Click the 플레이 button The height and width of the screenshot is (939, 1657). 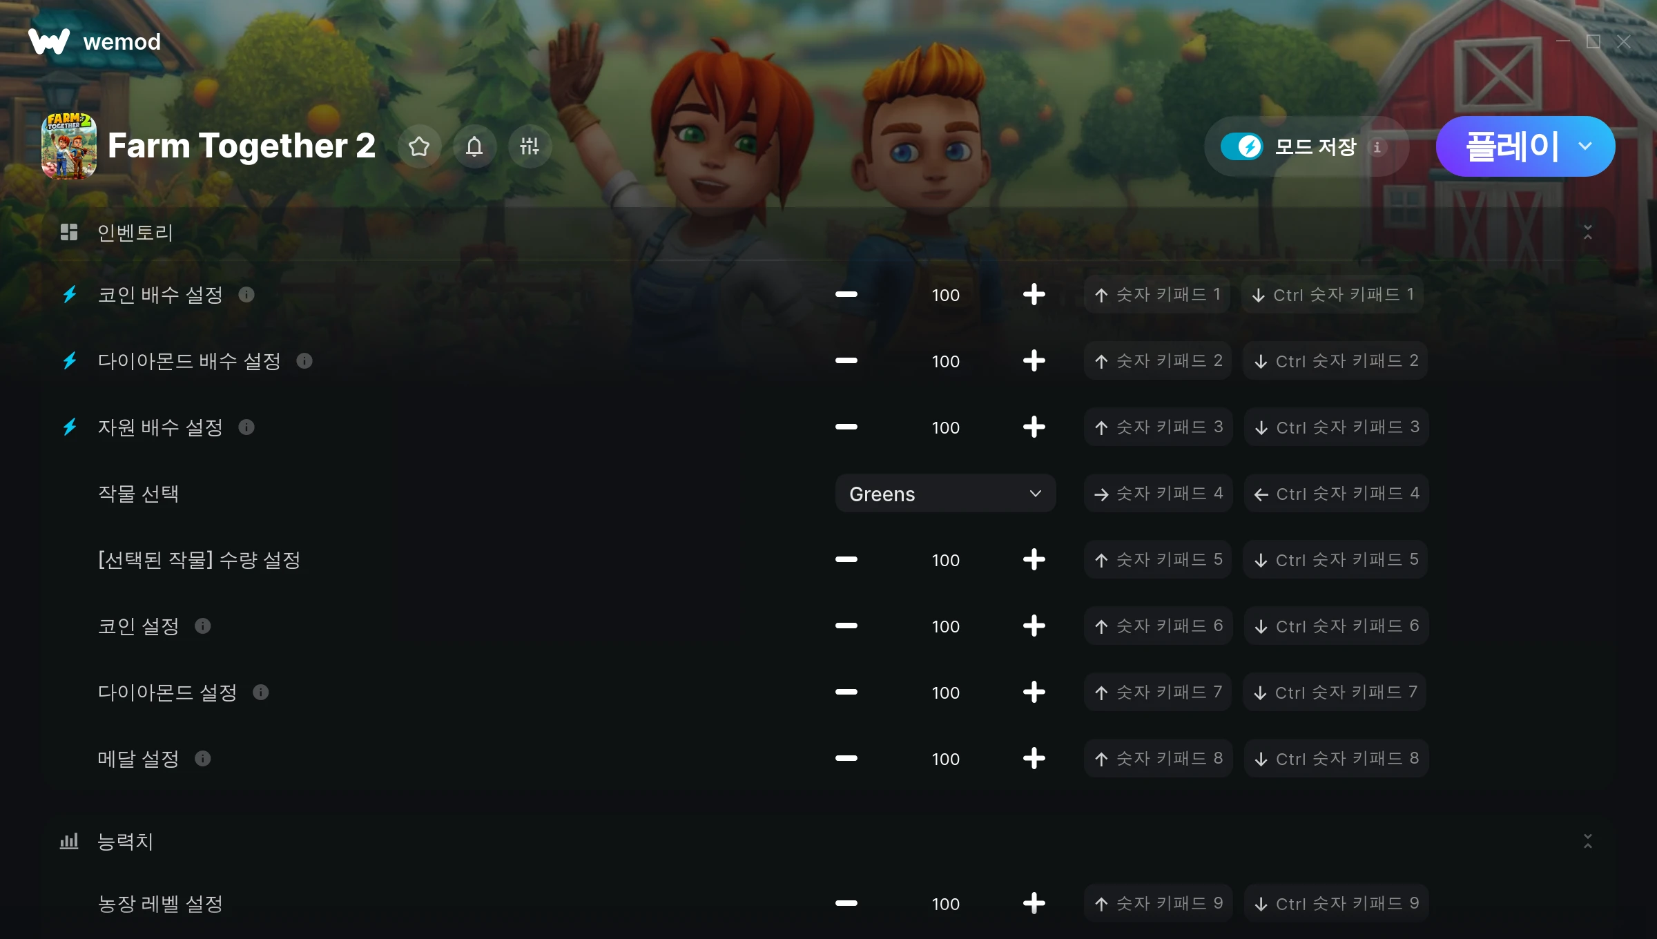(x=1511, y=146)
